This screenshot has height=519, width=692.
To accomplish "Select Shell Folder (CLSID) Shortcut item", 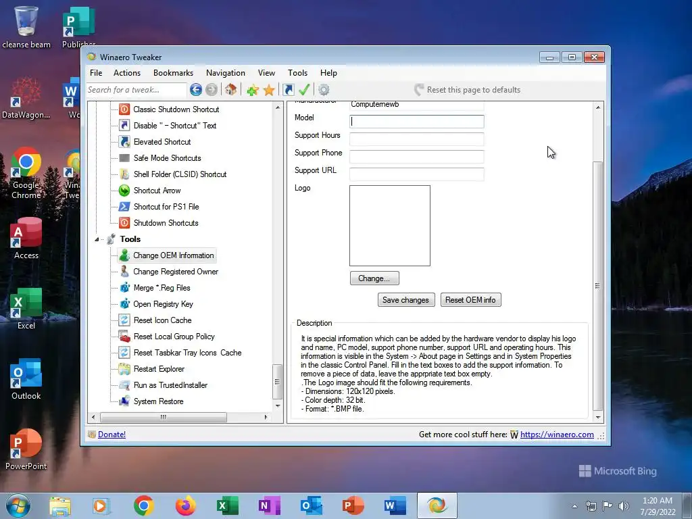I will pos(180,174).
